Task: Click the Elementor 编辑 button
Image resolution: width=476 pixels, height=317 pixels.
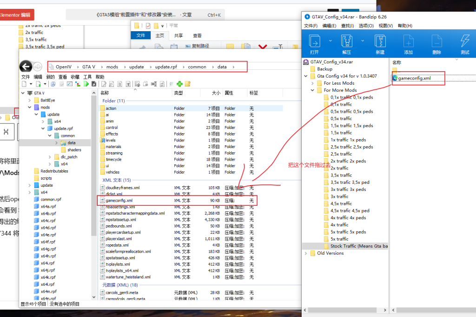Action: [x=16, y=15]
